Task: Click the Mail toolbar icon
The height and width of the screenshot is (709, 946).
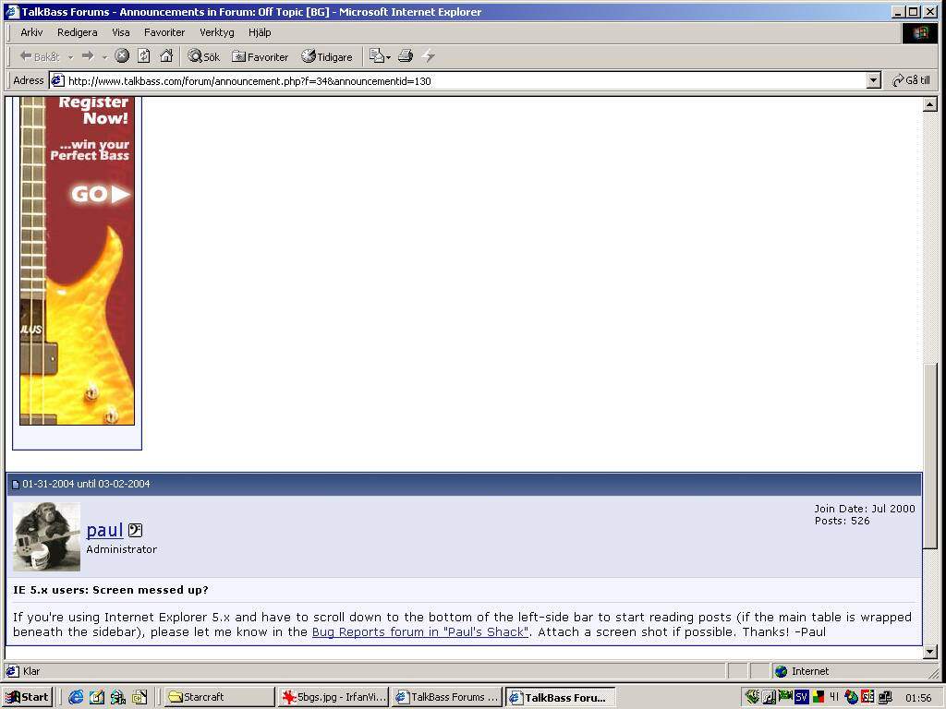Action: 377,56
